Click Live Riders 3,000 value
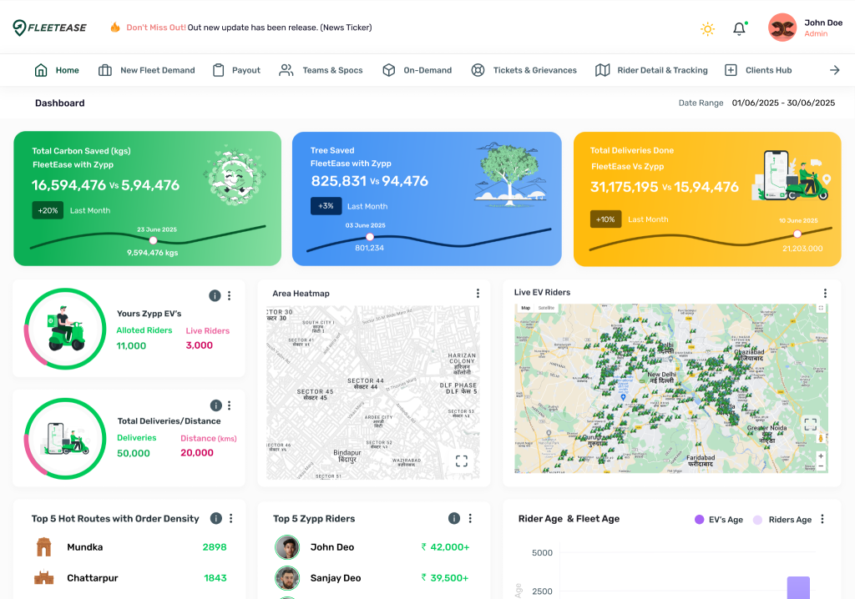 [x=199, y=345]
